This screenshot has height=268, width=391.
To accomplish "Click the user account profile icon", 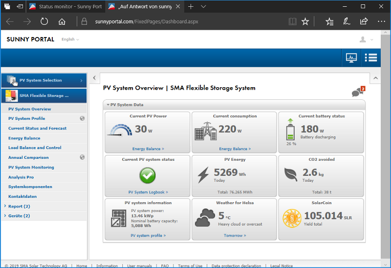I will [363, 39].
